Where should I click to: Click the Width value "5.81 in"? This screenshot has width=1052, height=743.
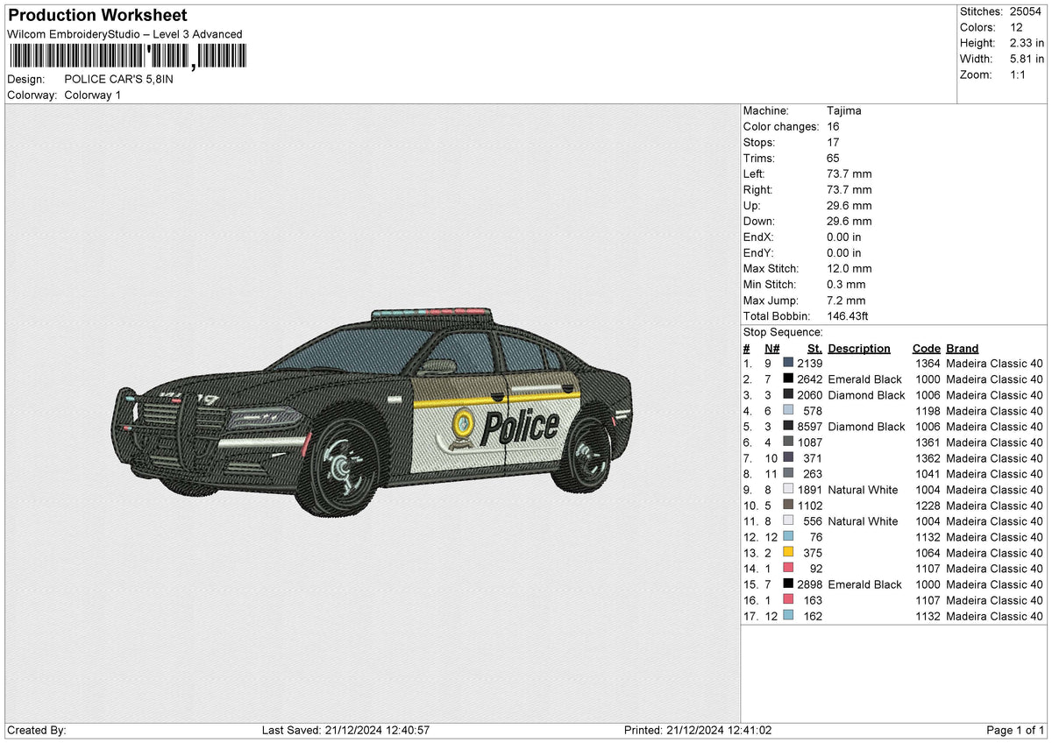[x=1027, y=59]
